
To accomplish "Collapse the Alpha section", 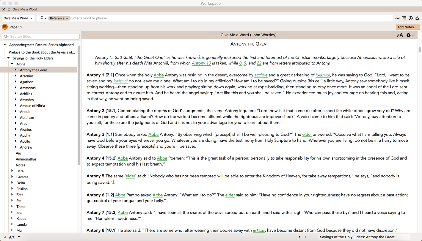I will (x=12, y=64).
